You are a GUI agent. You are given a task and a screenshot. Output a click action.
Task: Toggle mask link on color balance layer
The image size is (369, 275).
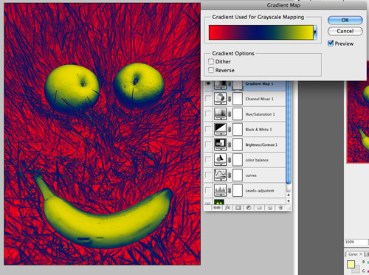coord(230,160)
